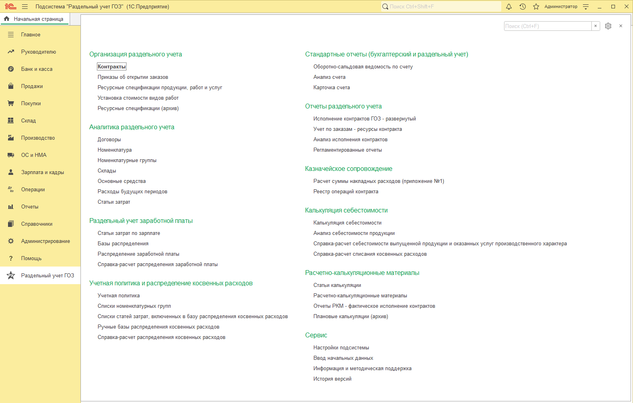
Task: Focus the panel search box Ctrl+F
Action: pos(547,26)
